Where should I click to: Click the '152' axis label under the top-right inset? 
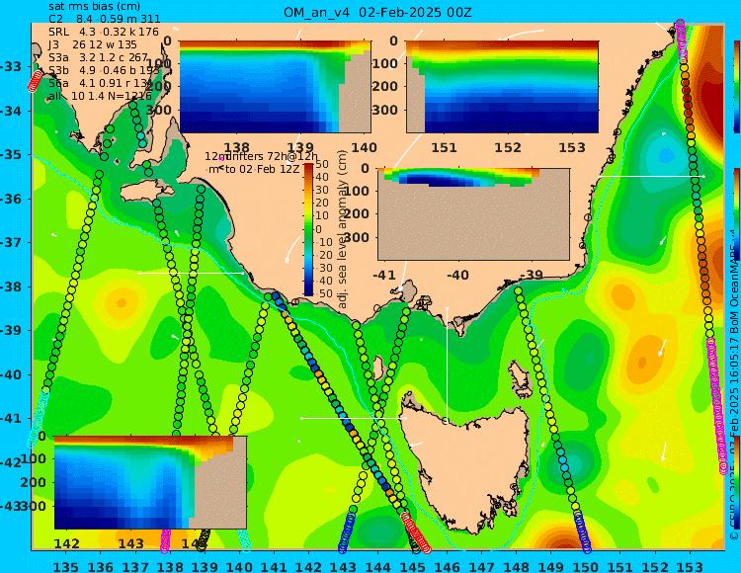pos(508,147)
